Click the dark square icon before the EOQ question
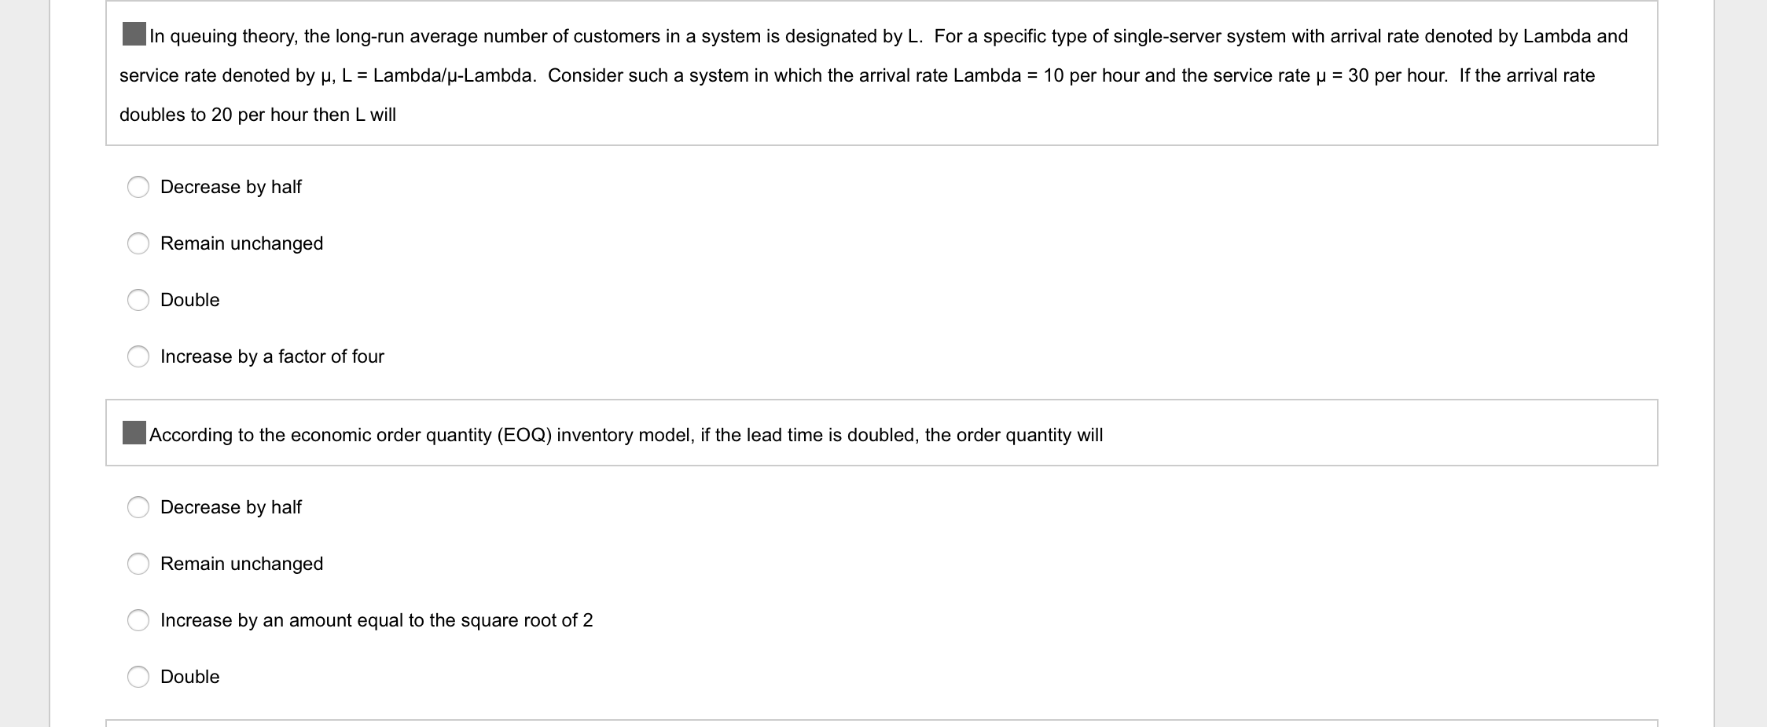The width and height of the screenshot is (1767, 727). (x=135, y=433)
